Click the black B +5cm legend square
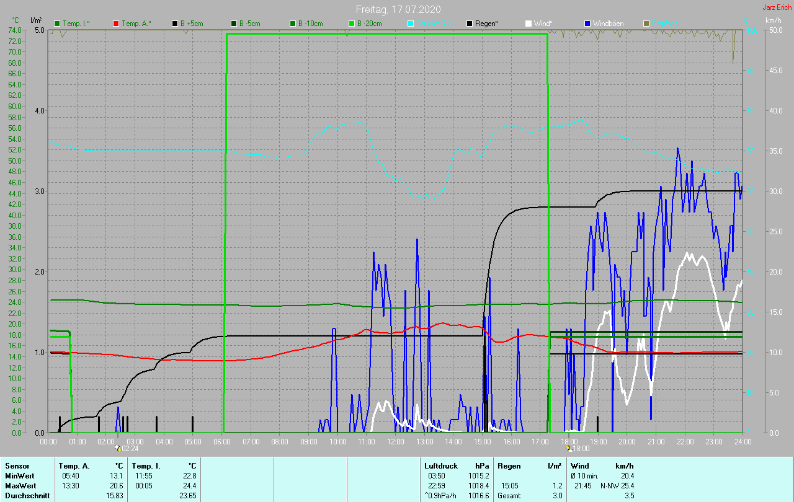Screen dimensions: 794x502 tap(176, 24)
